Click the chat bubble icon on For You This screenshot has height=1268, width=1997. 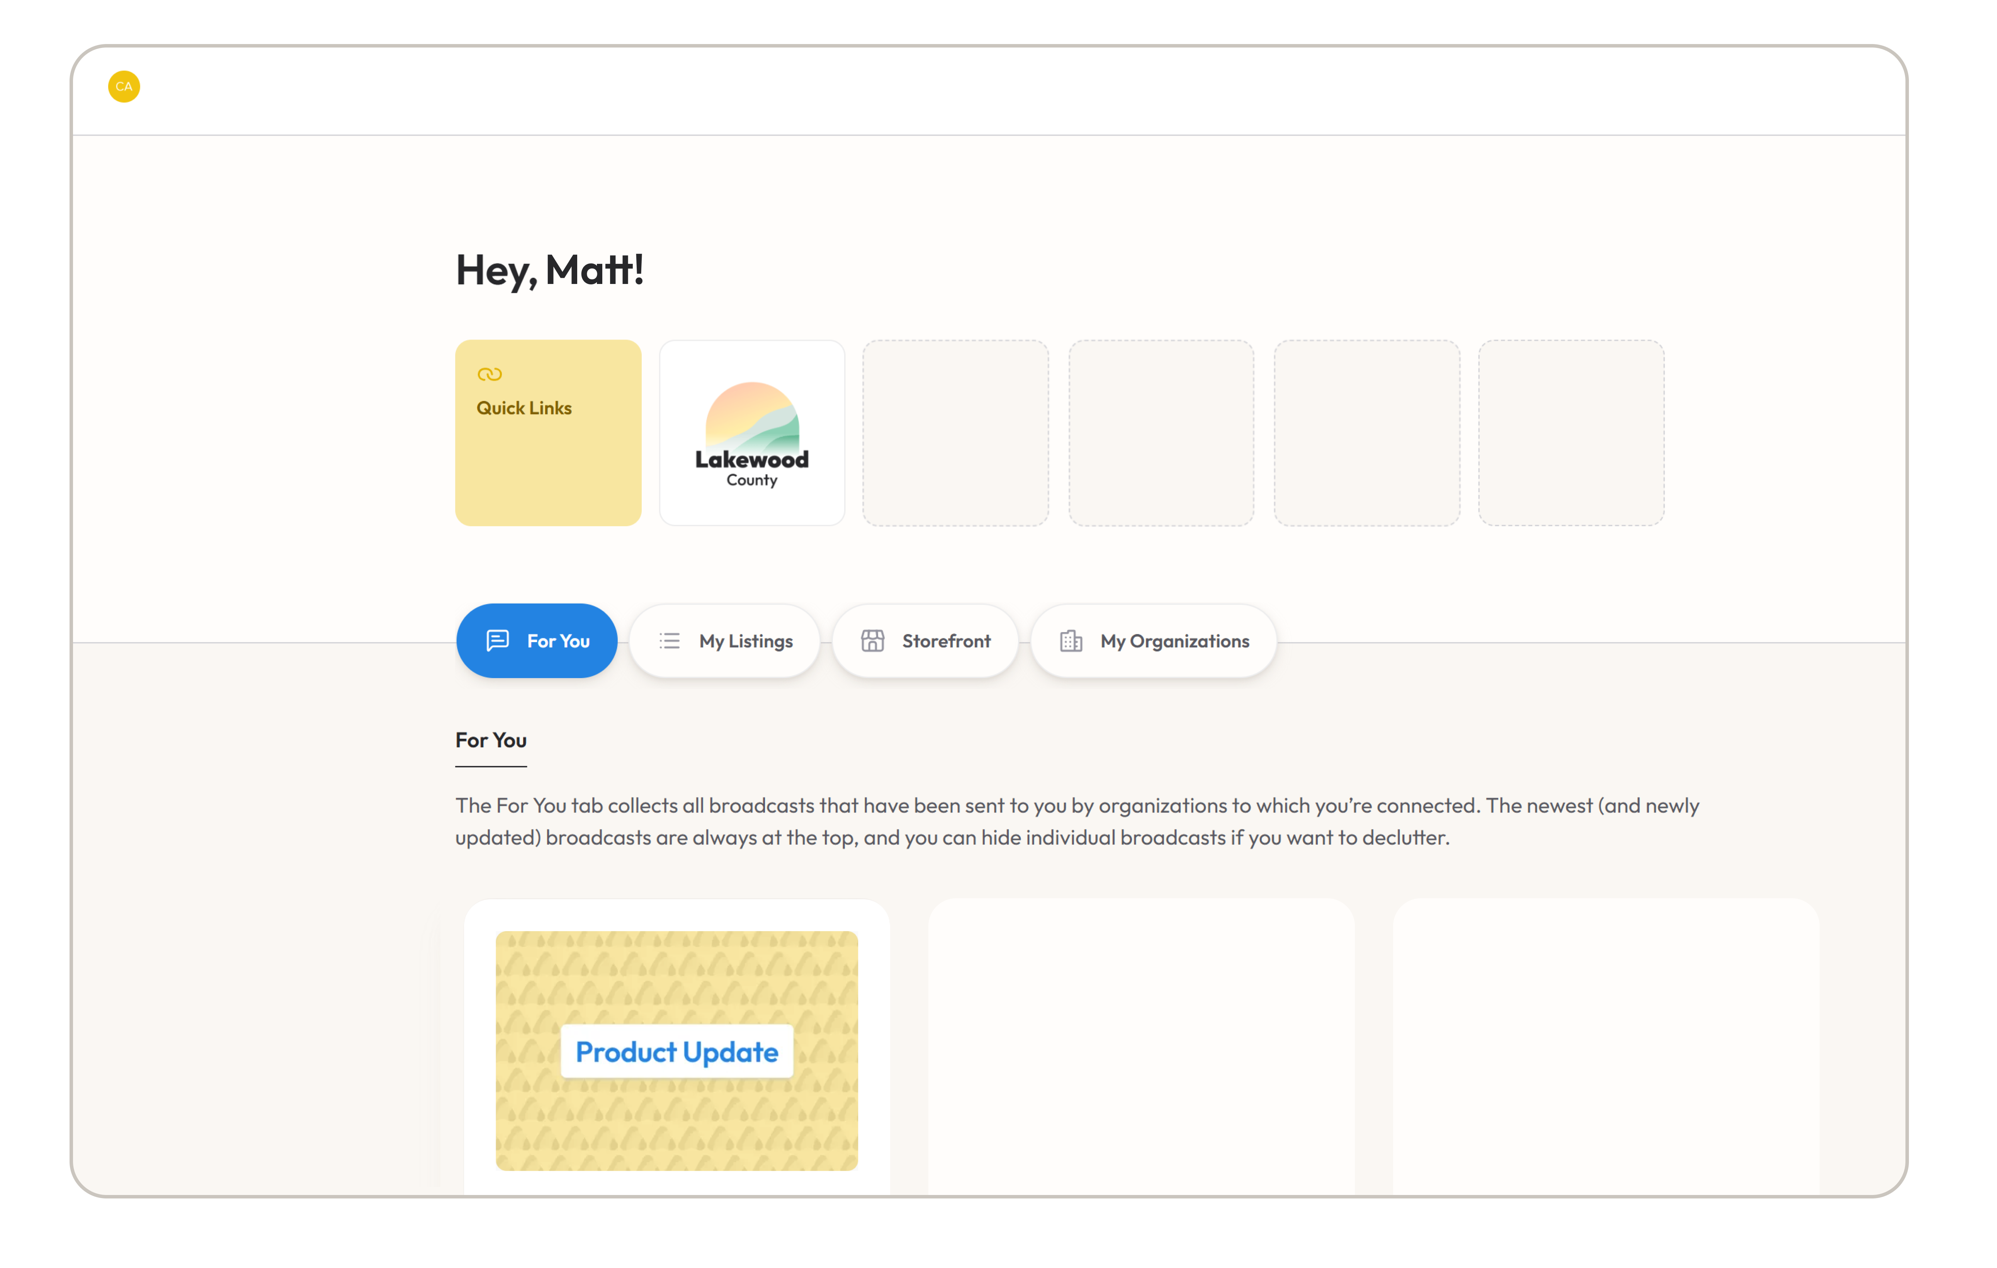pos(498,640)
